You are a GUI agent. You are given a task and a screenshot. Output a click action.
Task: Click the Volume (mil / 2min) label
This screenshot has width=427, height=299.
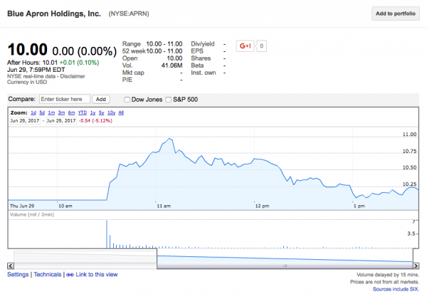[x=32, y=214]
